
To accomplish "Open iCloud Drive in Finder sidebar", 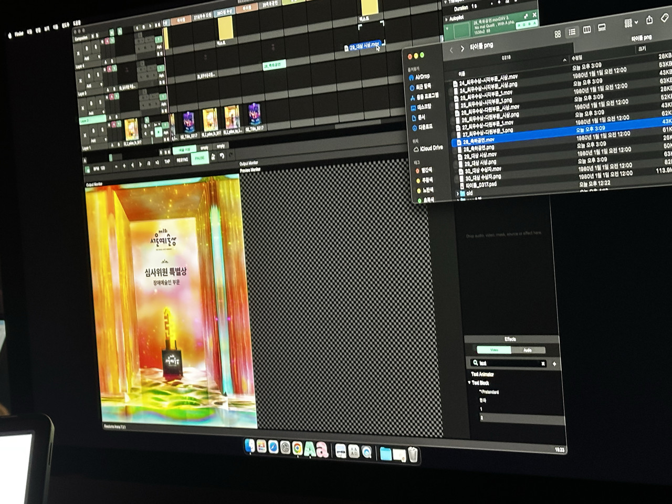I will click(428, 149).
